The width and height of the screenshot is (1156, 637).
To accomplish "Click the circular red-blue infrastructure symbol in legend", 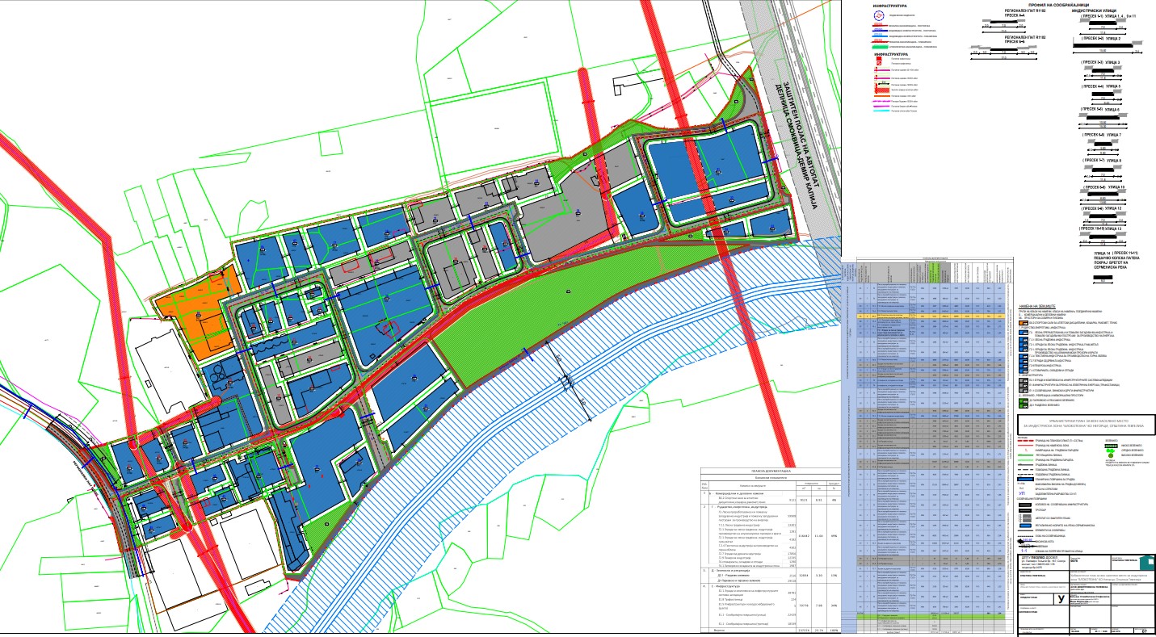I will [x=879, y=15].
